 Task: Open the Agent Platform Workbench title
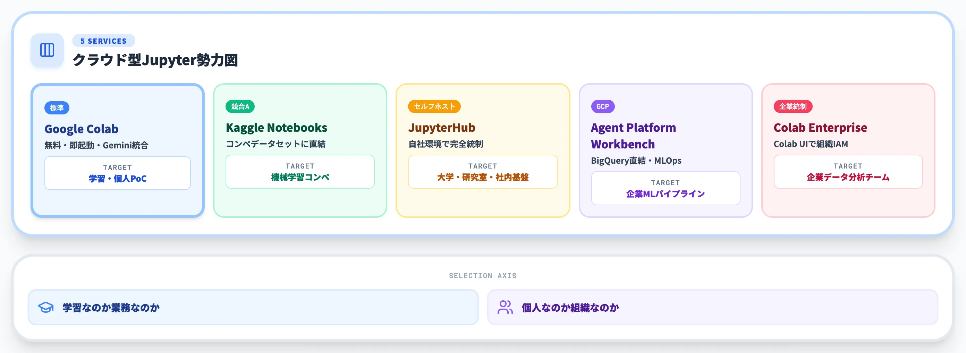click(633, 136)
